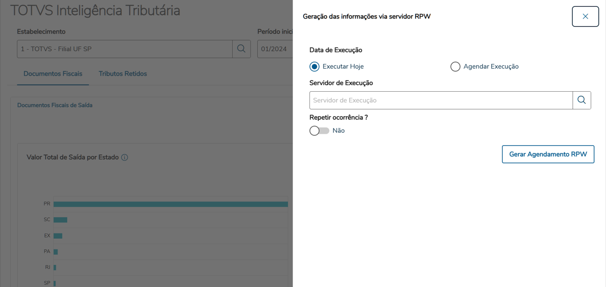Focus the Servidor de Execução input field
Screen dimensions: 606x287
441,100
